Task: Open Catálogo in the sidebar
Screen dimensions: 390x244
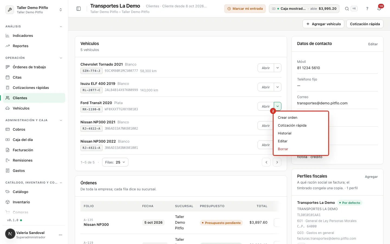Action: coord(34,192)
